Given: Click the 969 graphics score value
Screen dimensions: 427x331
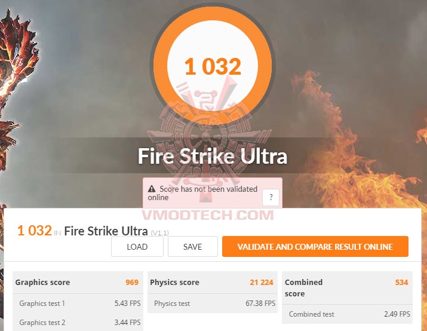Looking at the screenshot, I should pyautogui.click(x=132, y=282).
